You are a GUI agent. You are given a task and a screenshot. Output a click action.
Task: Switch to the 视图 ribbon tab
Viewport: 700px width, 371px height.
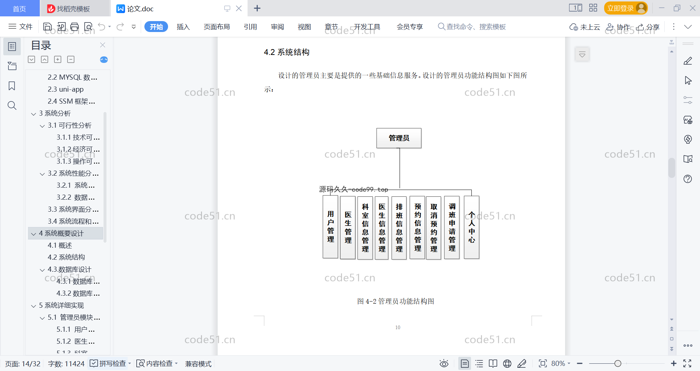304,27
